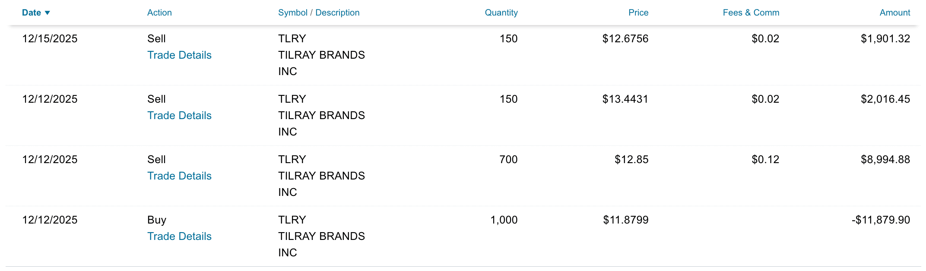Sort transactions by the Date header

[32, 13]
